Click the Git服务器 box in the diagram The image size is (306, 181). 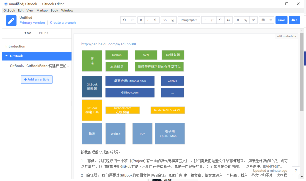coord(173,55)
